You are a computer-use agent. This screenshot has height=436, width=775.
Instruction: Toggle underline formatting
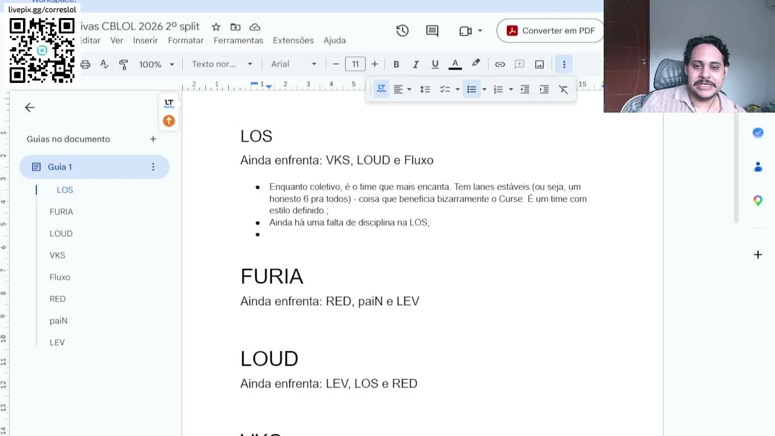[x=435, y=64]
